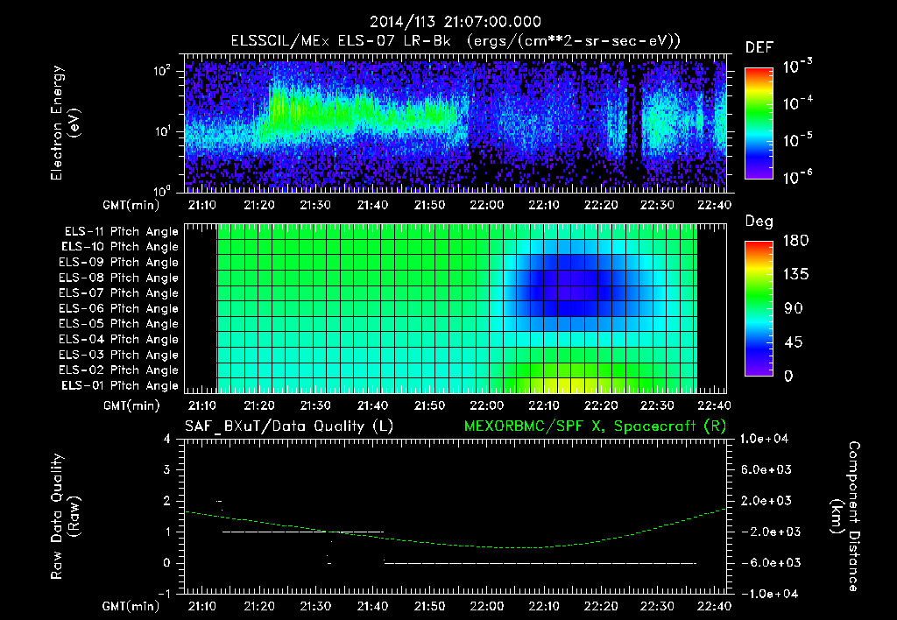Click the Electron Energy (eV) axis label

[65, 123]
